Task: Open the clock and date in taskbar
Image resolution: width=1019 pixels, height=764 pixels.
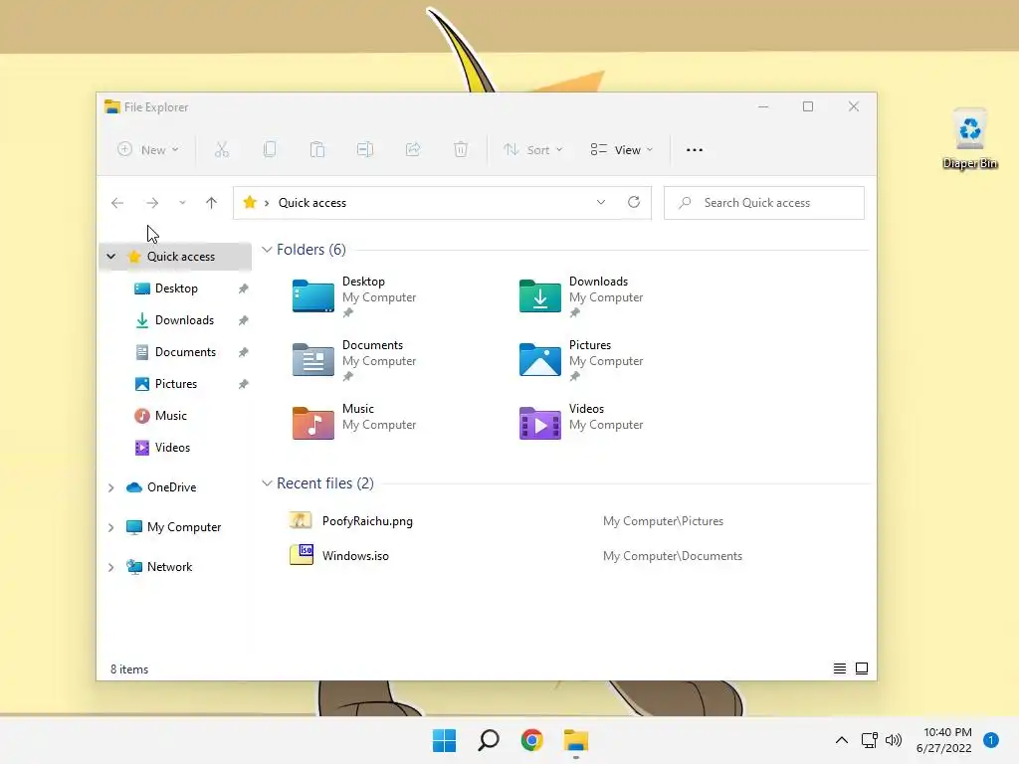Action: pyautogui.click(x=944, y=740)
